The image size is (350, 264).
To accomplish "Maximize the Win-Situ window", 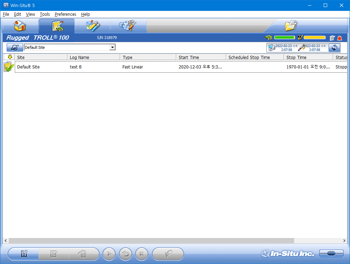I will [x=325, y=5].
